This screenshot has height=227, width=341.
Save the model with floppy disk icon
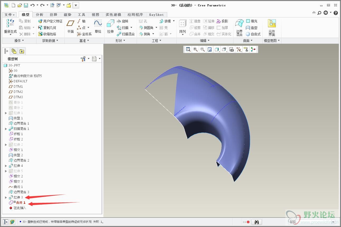26,5
